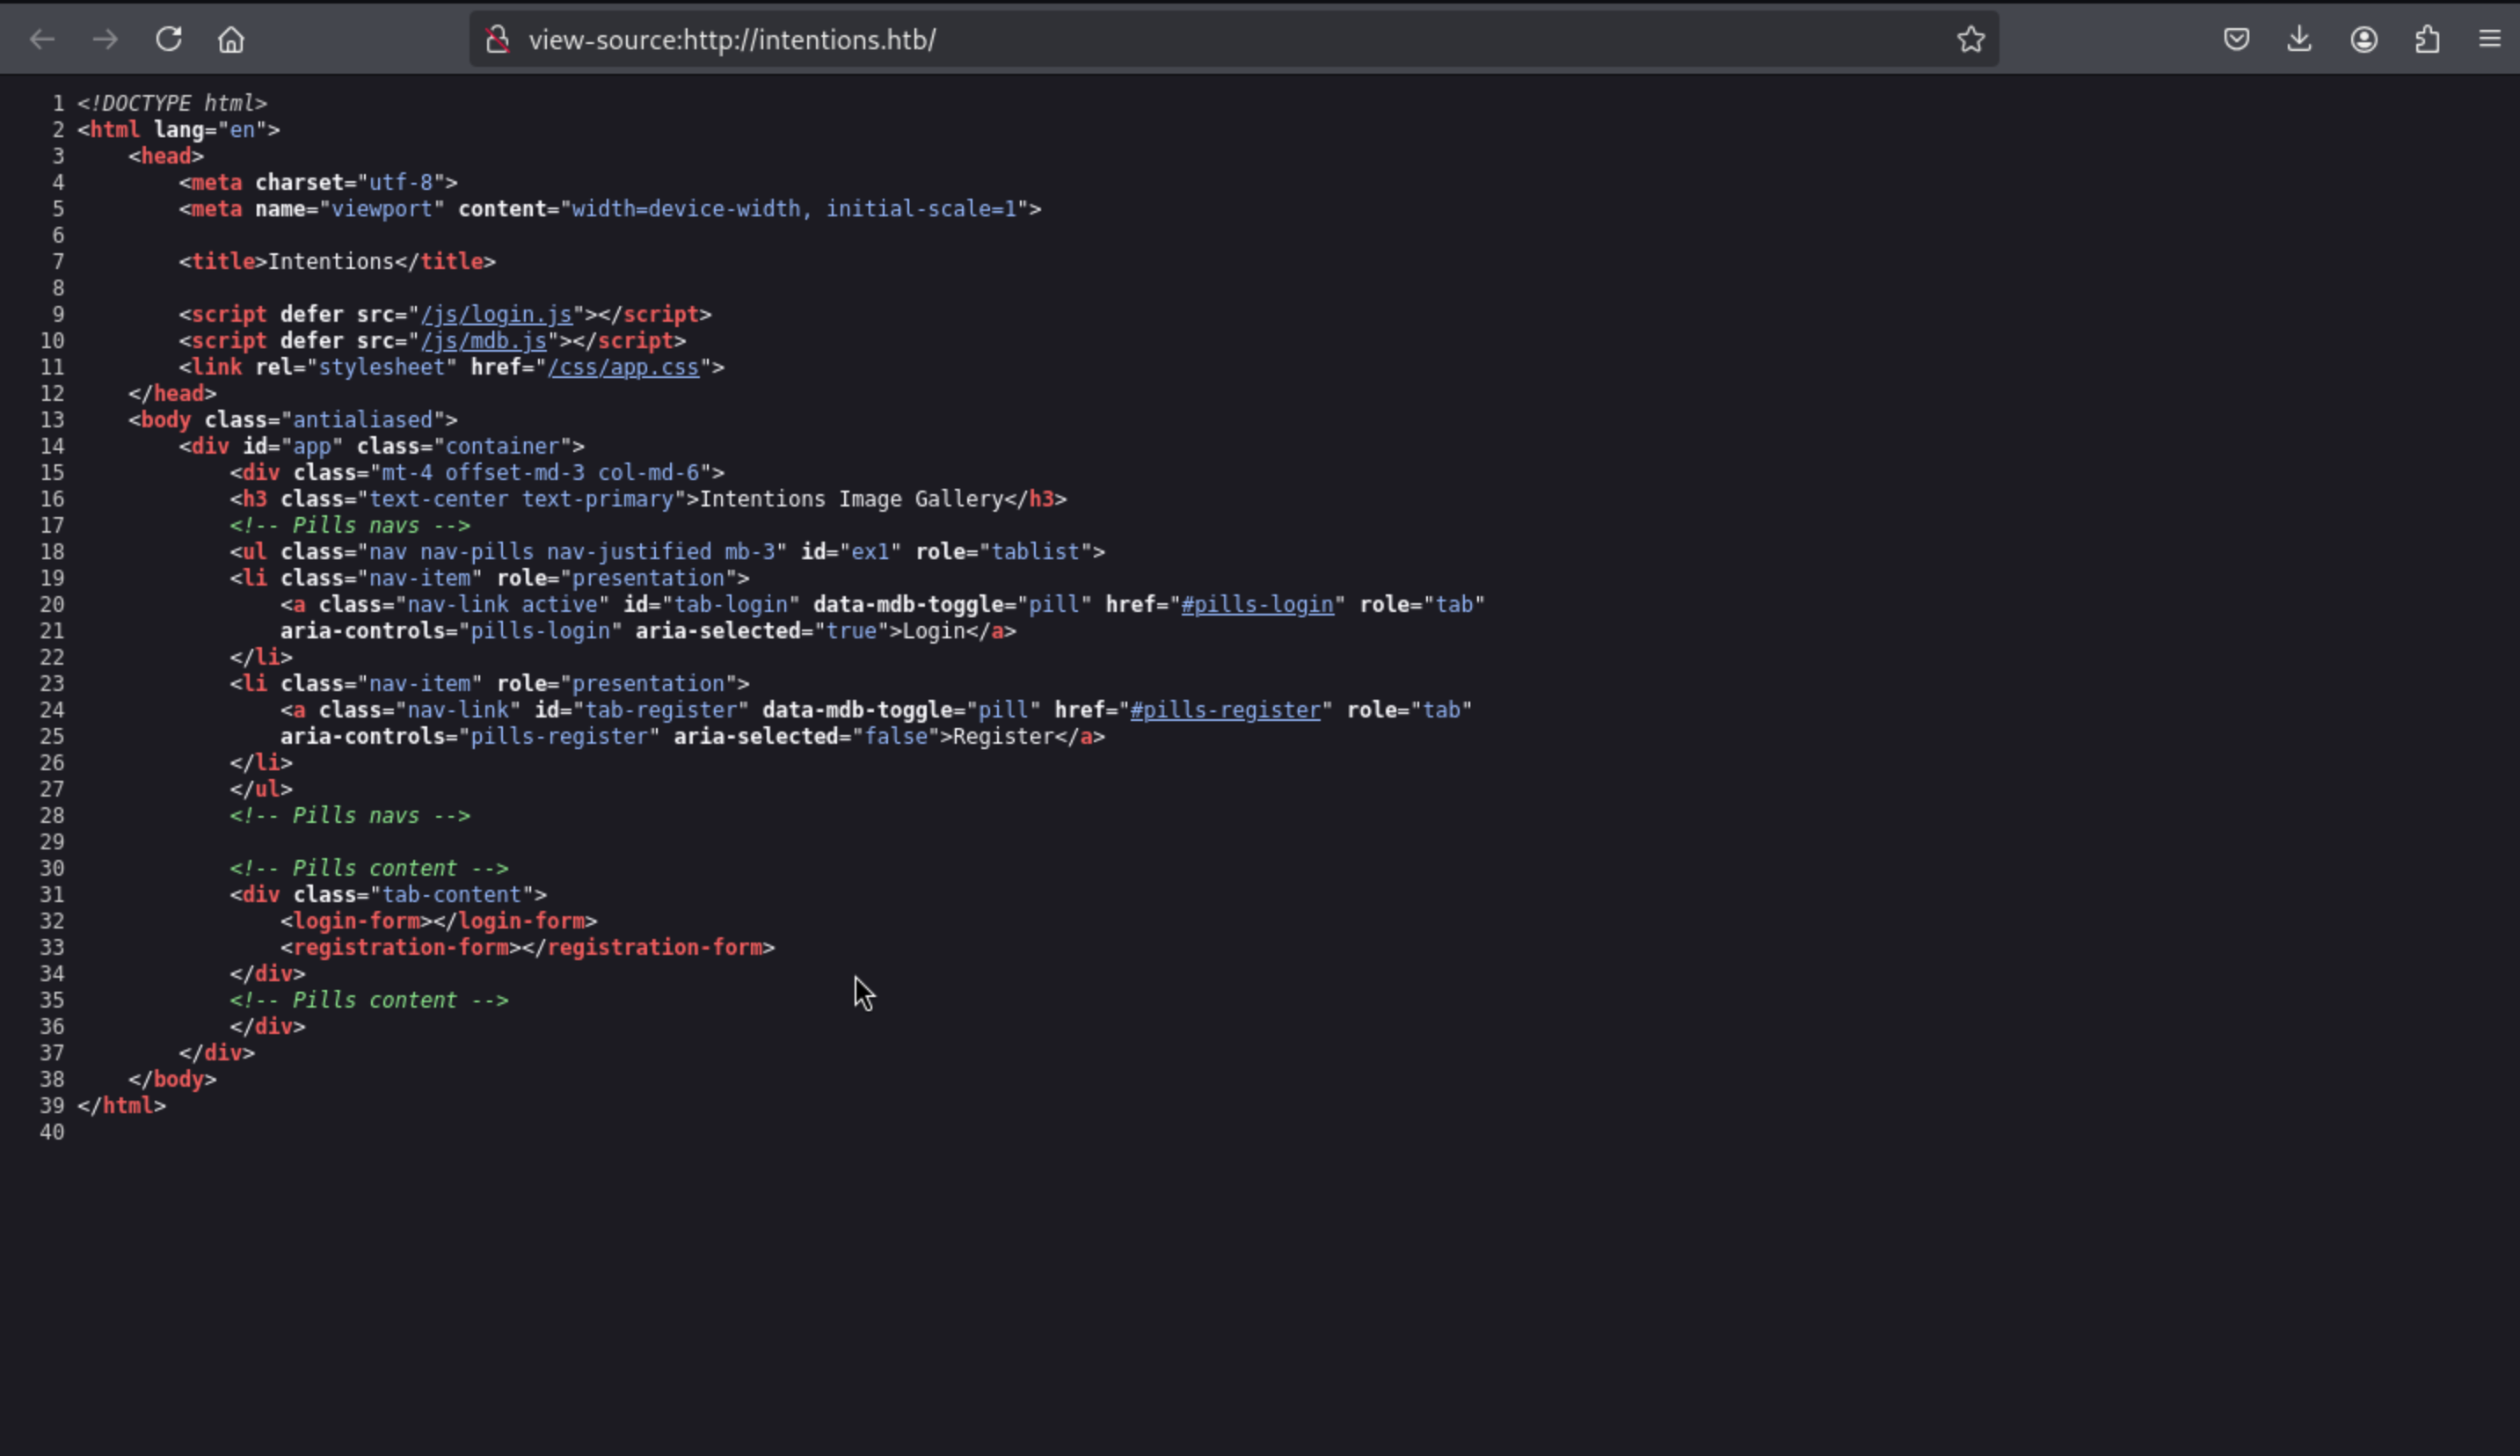Open the /js/login.js source link
Image resolution: width=2520 pixels, height=1456 pixels.
pyautogui.click(x=496, y=314)
